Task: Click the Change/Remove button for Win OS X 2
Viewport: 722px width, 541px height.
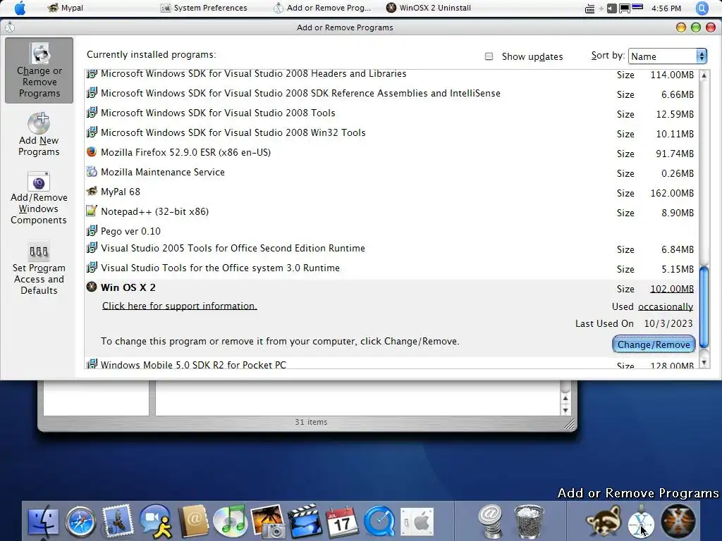Action: (x=654, y=344)
